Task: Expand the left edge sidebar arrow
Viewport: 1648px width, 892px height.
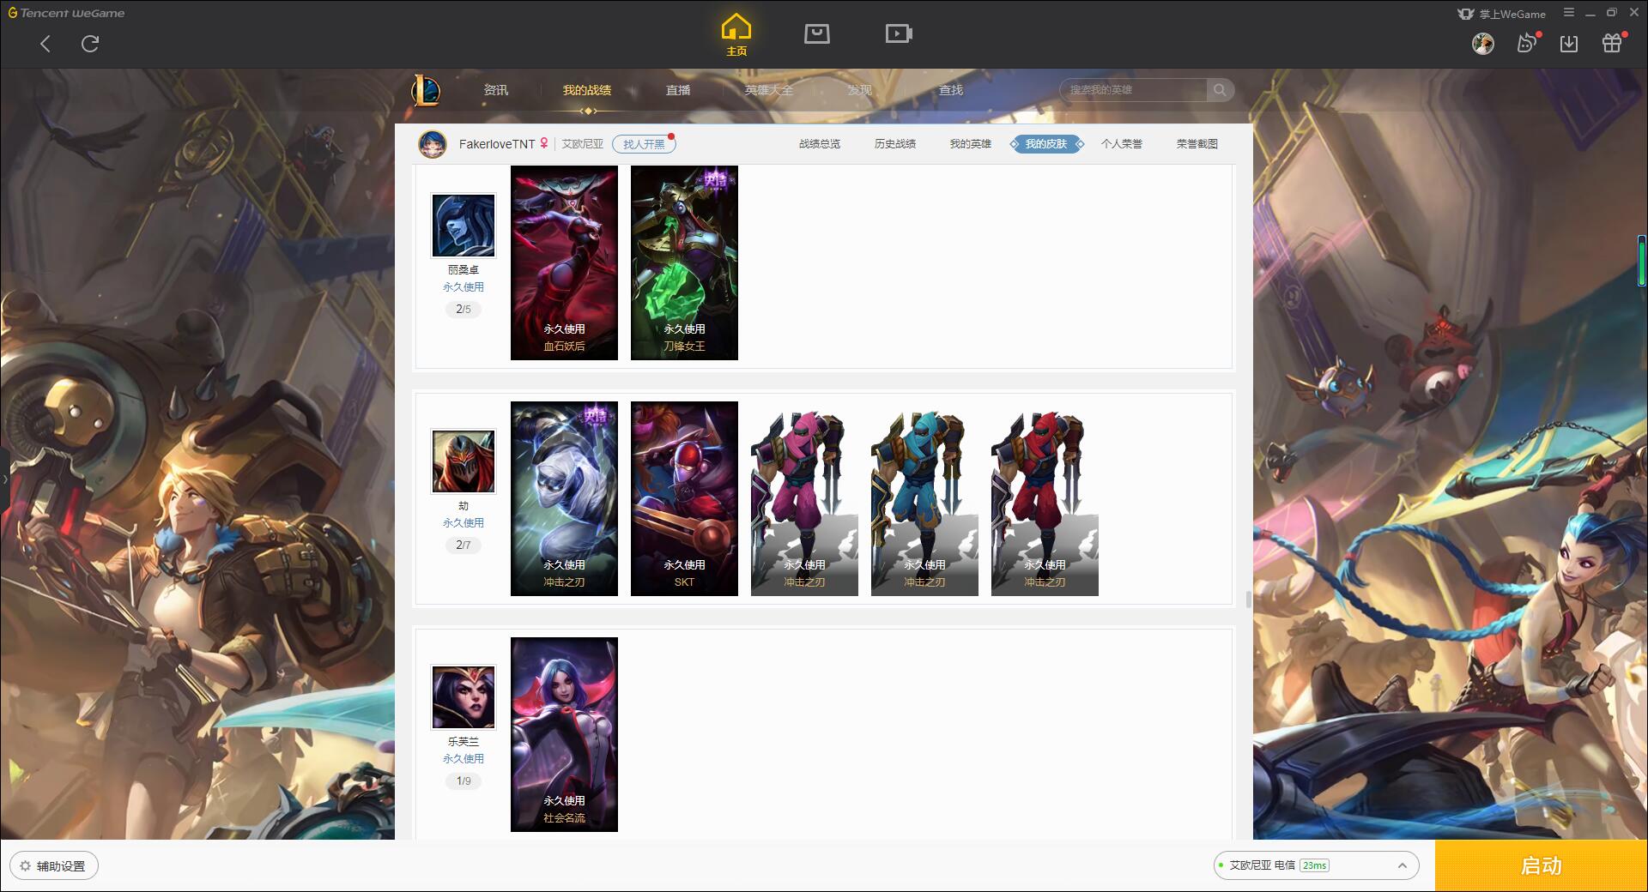Action: pyautogui.click(x=4, y=479)
